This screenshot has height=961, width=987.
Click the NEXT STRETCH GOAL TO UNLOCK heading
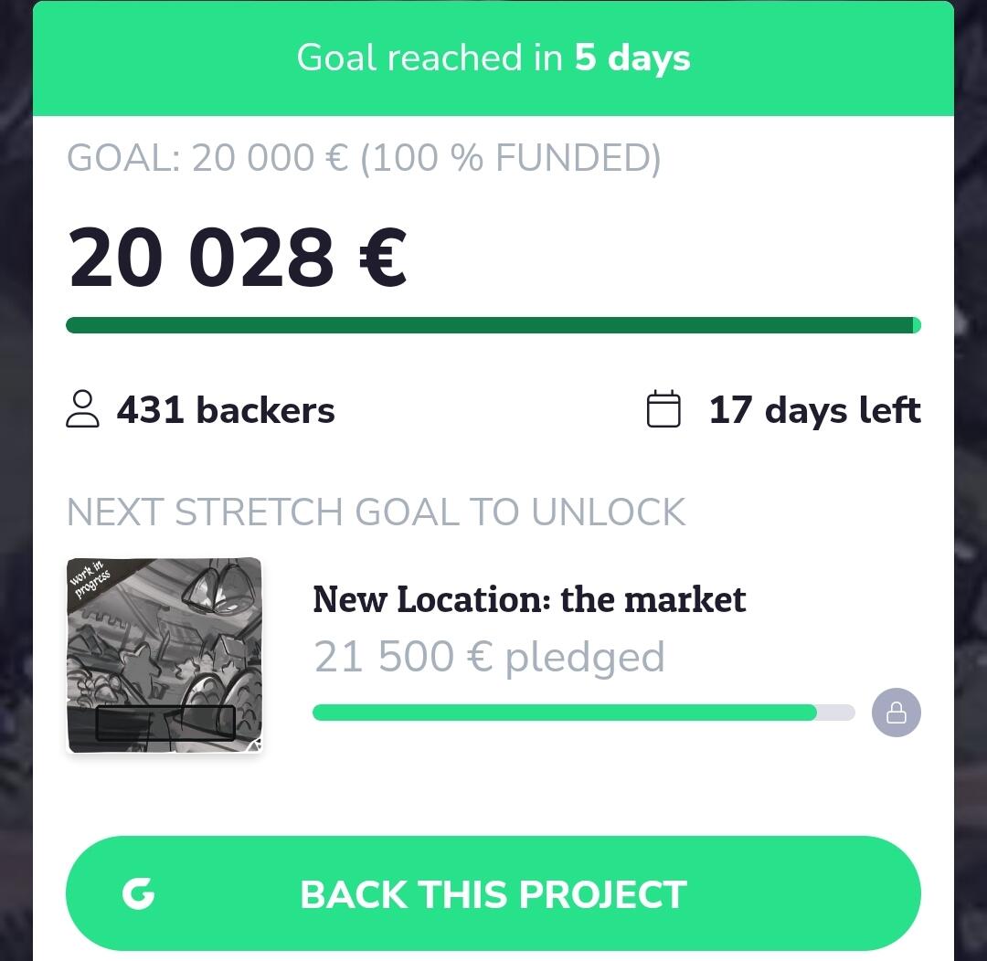click(376, 512)
